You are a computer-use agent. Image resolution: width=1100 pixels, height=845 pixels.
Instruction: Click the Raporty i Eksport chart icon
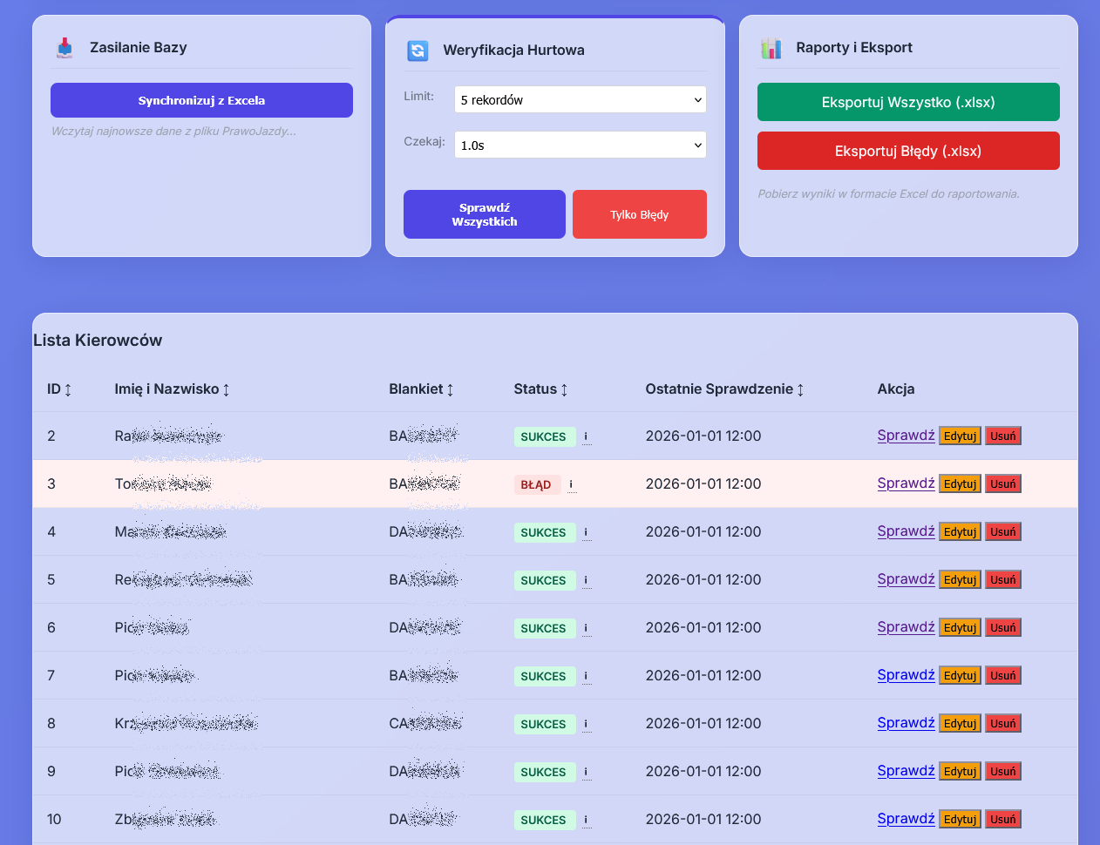771,48
